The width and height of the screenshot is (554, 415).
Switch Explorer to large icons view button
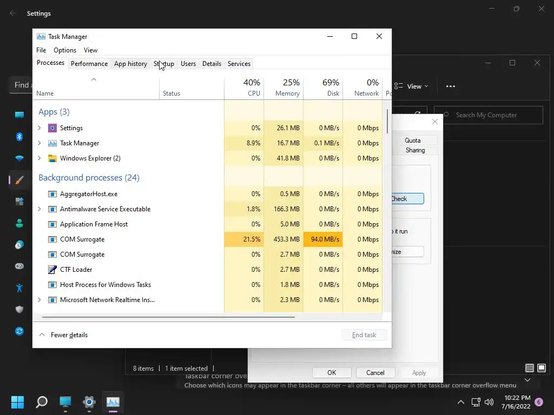click(541, 368)
